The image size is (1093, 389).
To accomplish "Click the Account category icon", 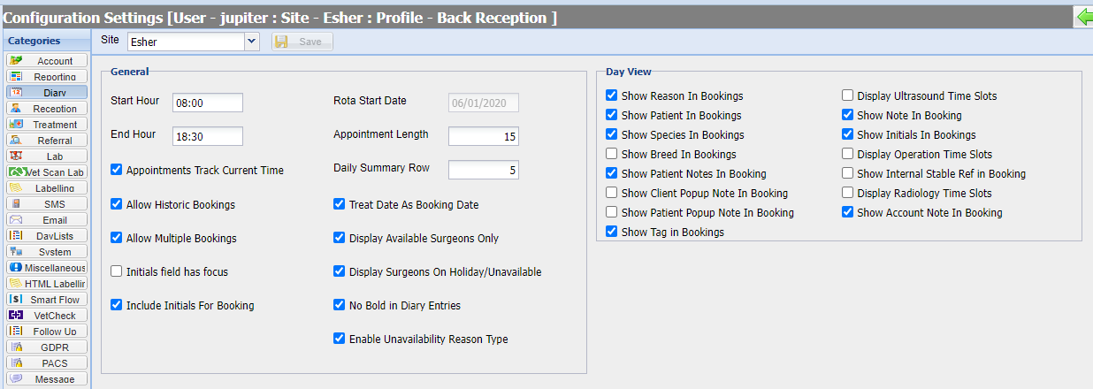I will (x=17, y=60).
